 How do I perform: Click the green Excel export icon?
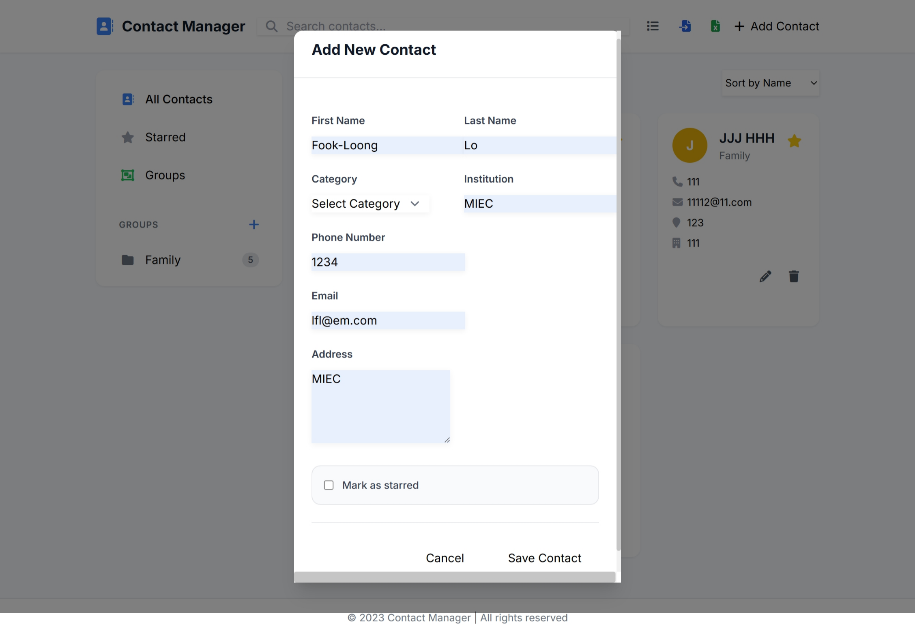pos(715,26)
